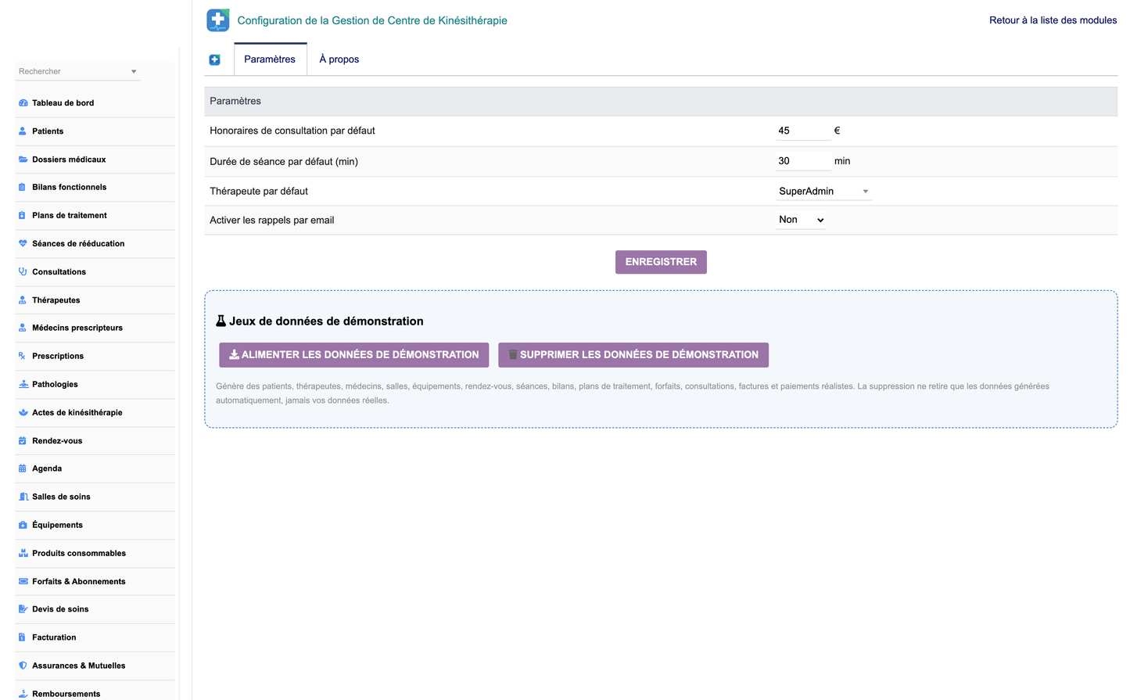Click the Devis de soins icon
Image resolution: width=1130 pixels, height=700 pixels.
pyautogui.click(x=23, y=609)
